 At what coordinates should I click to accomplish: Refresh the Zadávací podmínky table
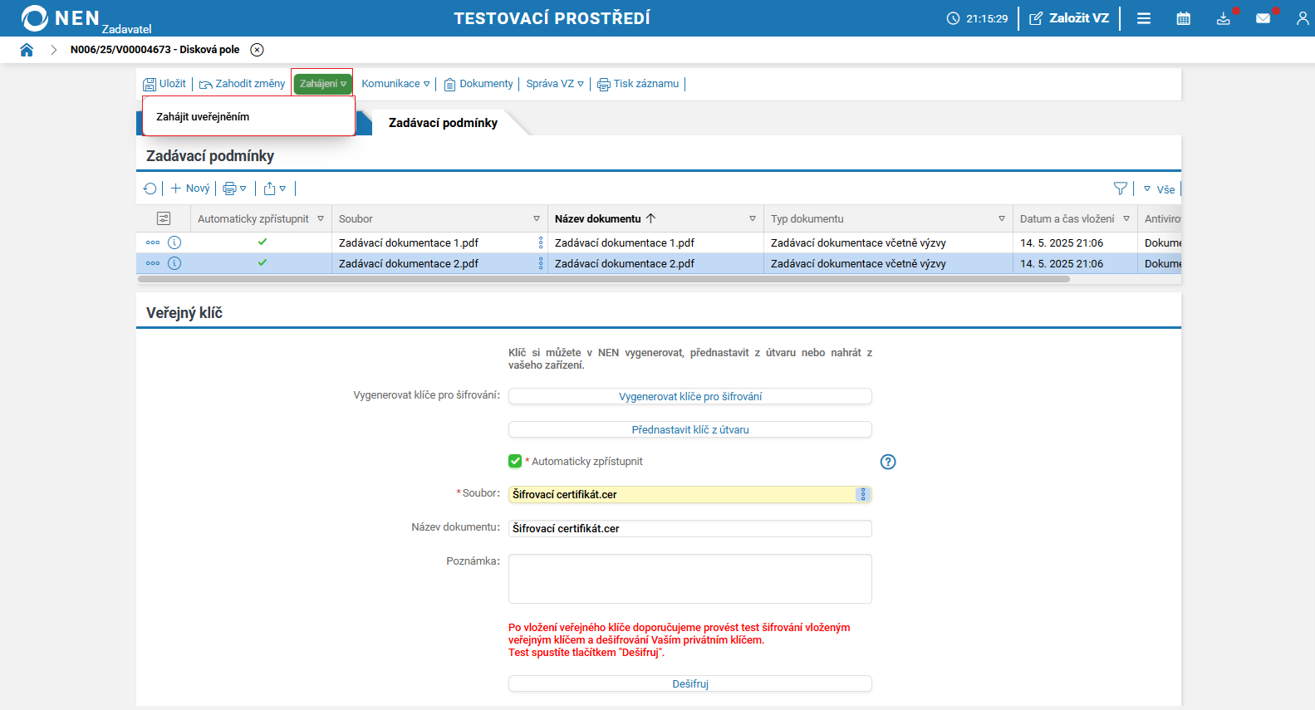tap(150, 189)
